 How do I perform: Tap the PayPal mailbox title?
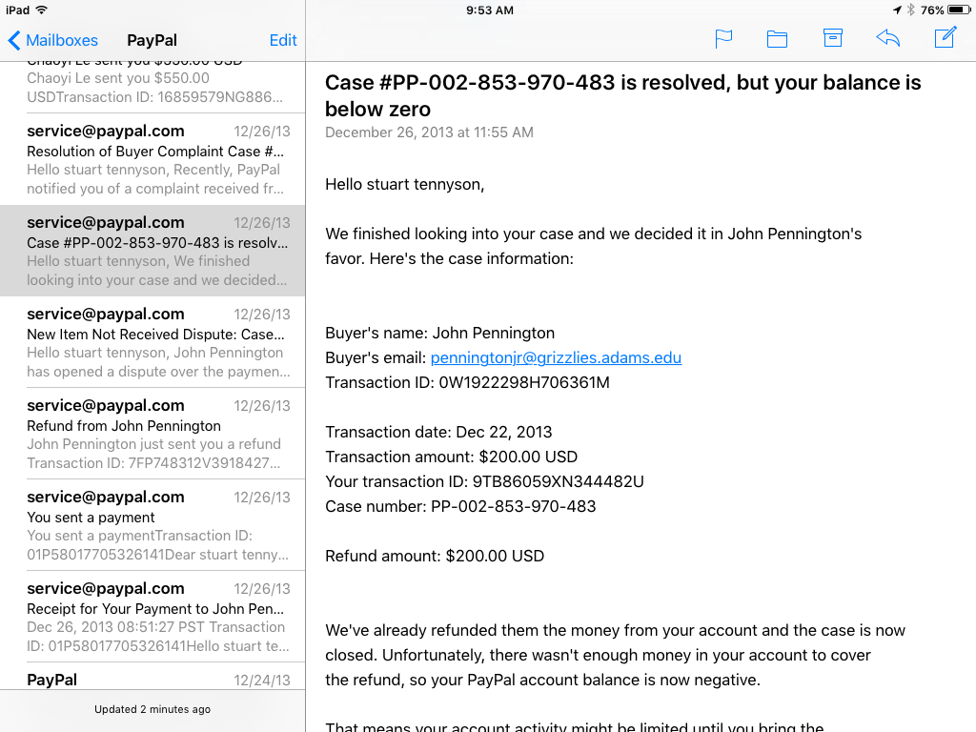[x=152, y=40]
